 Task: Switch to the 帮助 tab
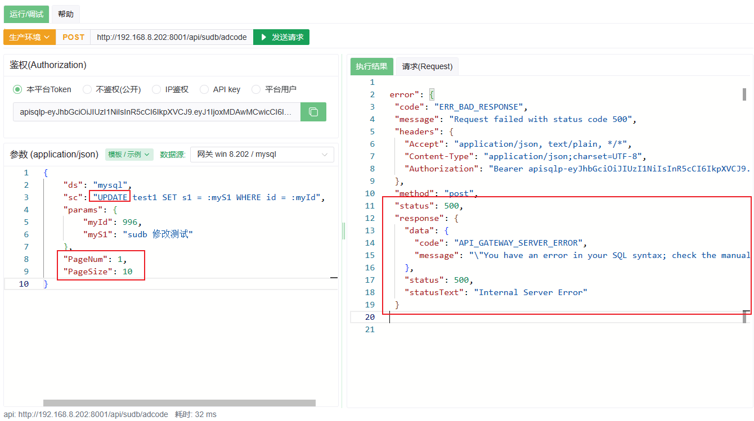pyautogui.click(x=66, y=14)
